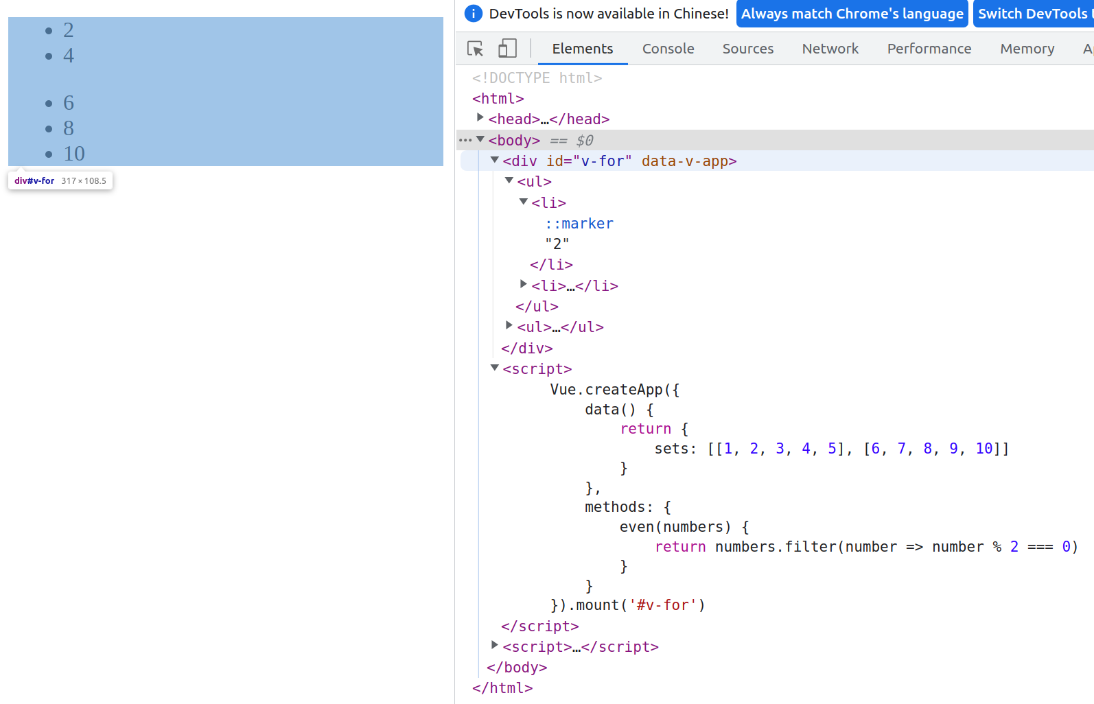
Task: Select the closing </html> tag
Action: tap(502, 688)
